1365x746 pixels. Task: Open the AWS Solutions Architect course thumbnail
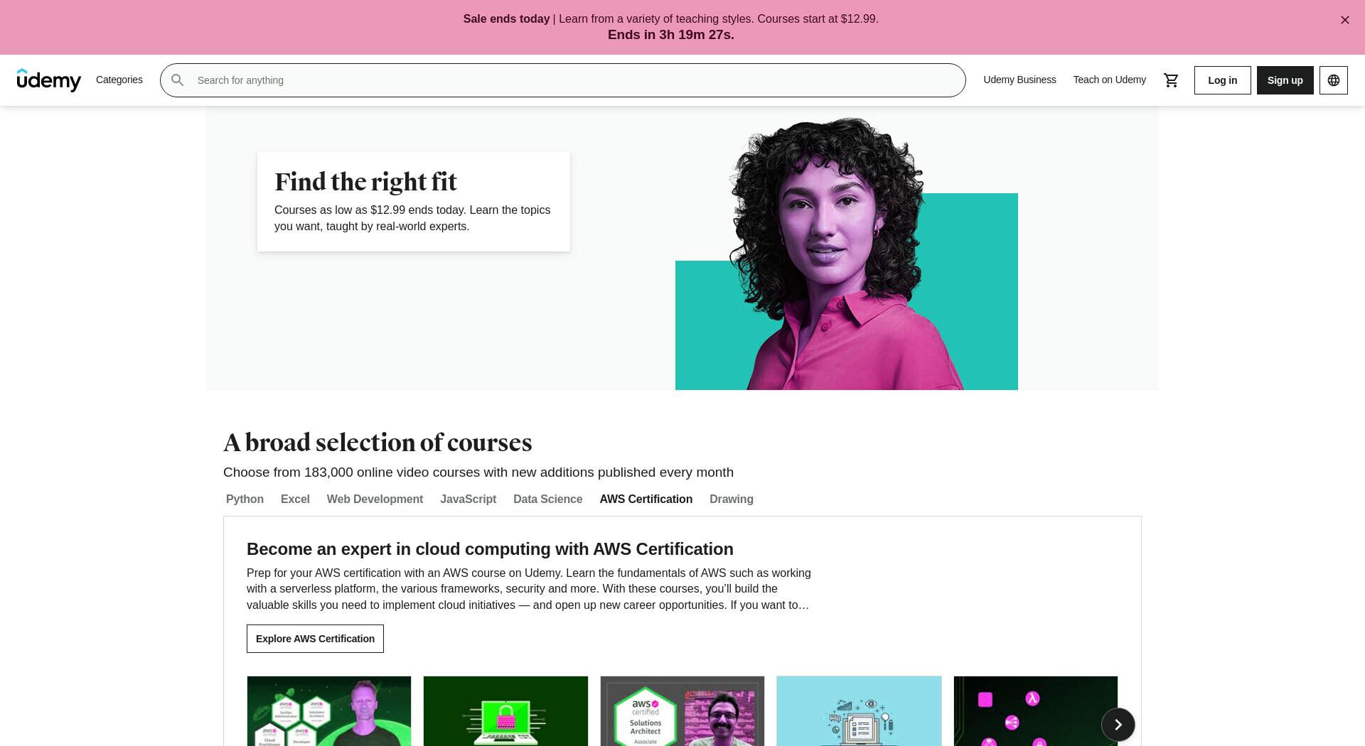[682, 711]
